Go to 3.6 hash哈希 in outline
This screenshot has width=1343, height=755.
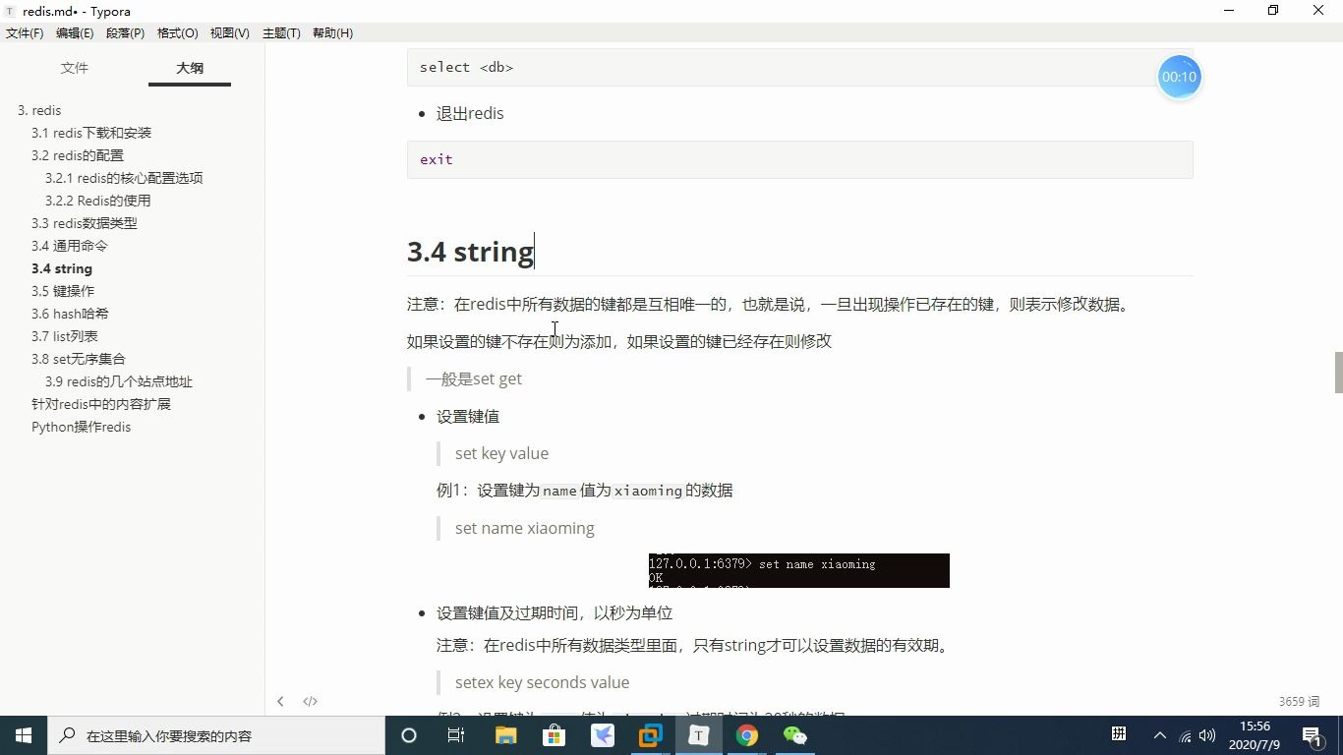coord(70,314)
